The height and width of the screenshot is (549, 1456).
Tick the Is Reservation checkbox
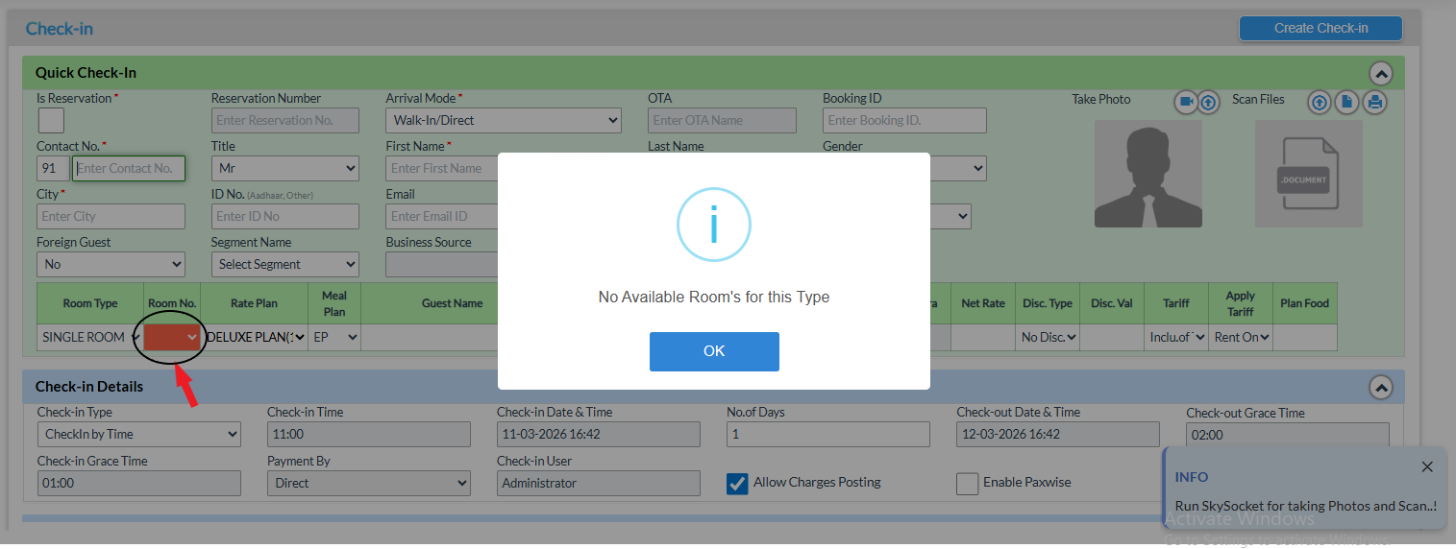click(51, 120)
